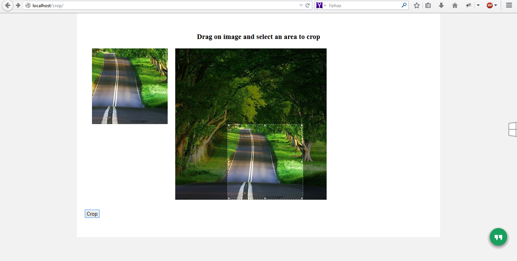The height and width of the screenshot is (261, 517).
Task: Show bookmarks list icon
Action: [428, 5]
